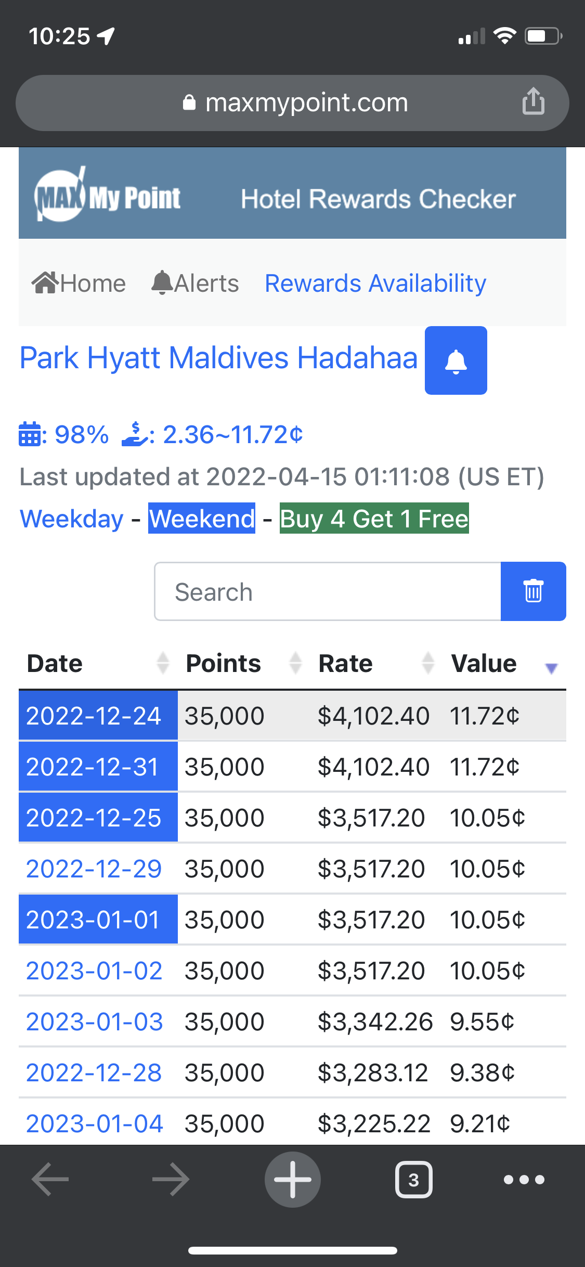The height and width of the screenshot is (1267, 585).
Task: Open the tab switcher showing 3 tabs
Action: pyautogui.click(x=413, y=1179)
